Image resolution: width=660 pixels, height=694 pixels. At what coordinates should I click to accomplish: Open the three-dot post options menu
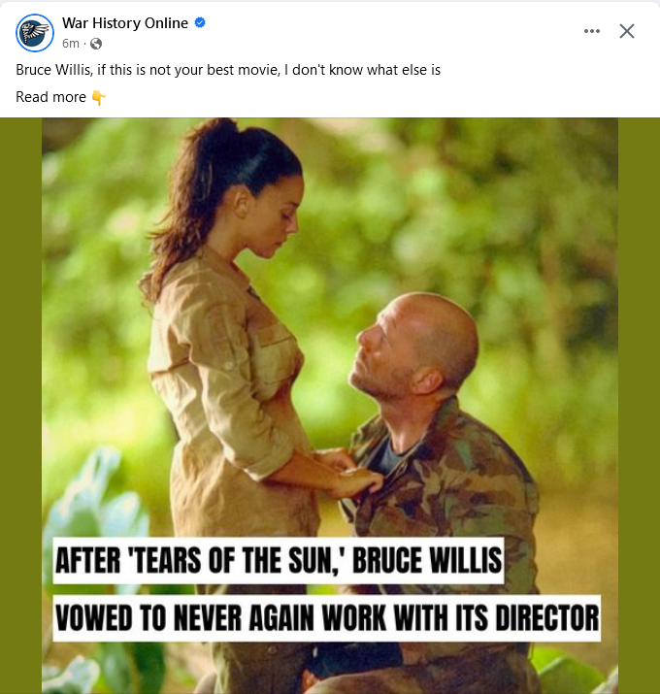pyautogui.click(x=592, y=31)
